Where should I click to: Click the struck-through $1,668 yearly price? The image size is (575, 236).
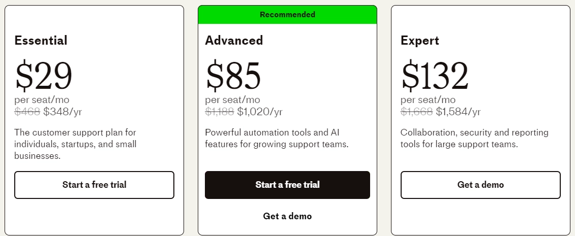tap(416, 112)
